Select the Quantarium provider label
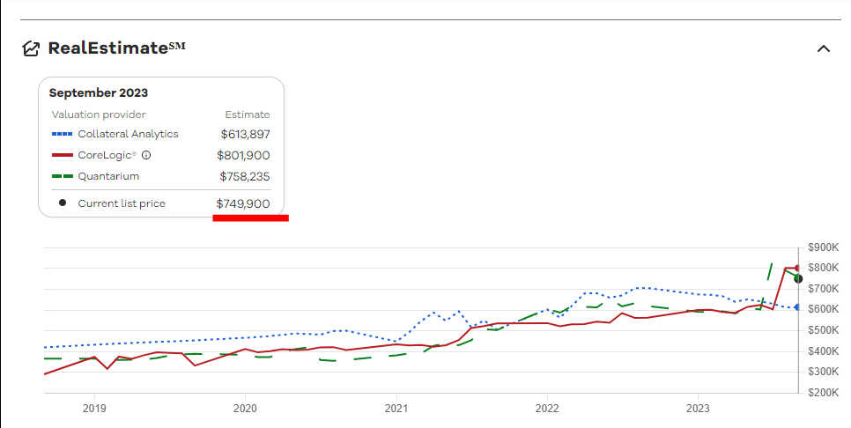Screen dimensions: 851x428 coord(108,176)
